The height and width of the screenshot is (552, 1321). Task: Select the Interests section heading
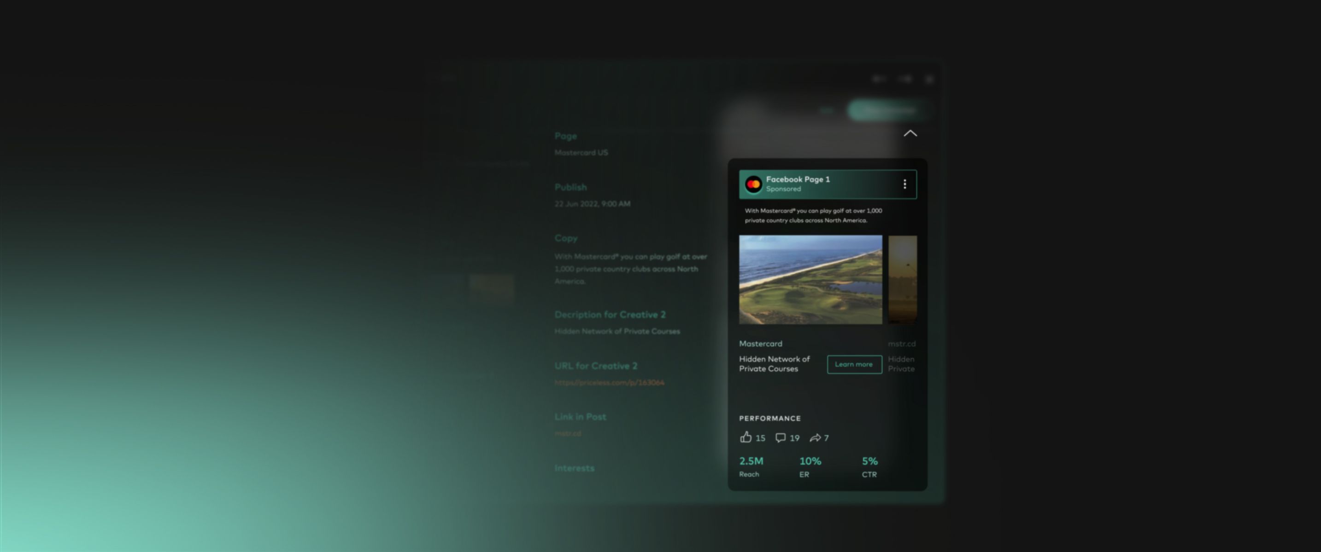pyautogui.click(x=574, y=468)
